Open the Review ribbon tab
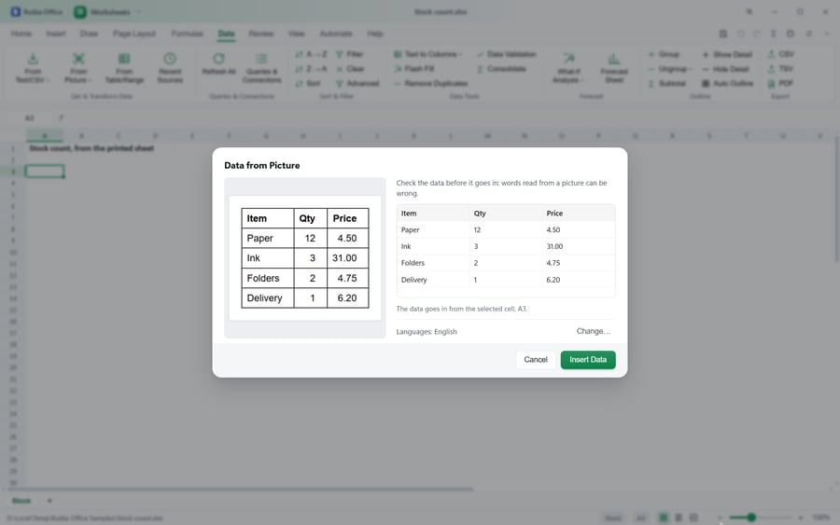Viewport: 840px width, 525px height. [x=261, y=34]
